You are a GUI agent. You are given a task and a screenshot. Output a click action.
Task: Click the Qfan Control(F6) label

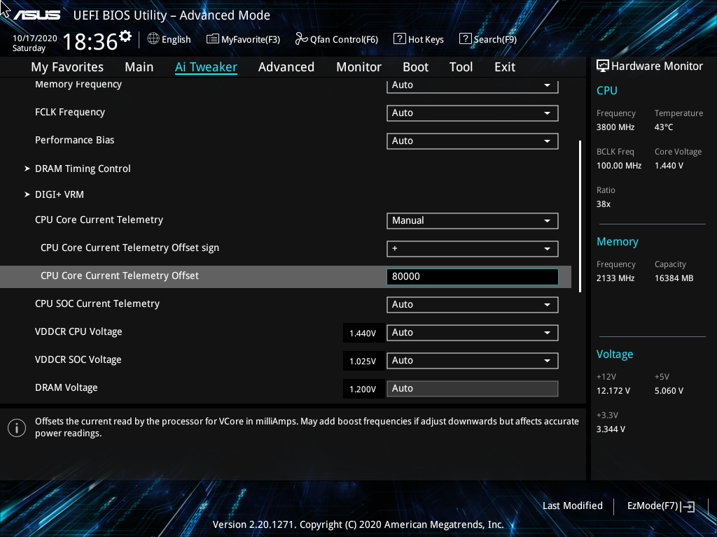(344, 39)
